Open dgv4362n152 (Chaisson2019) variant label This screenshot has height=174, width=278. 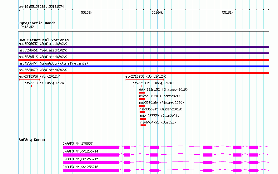tap(163, 89)
